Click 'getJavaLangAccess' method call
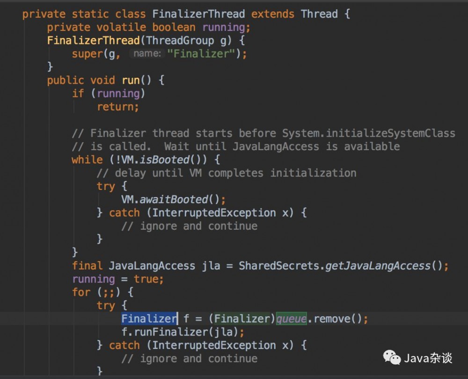468x379 pixels. pos(378,266)
